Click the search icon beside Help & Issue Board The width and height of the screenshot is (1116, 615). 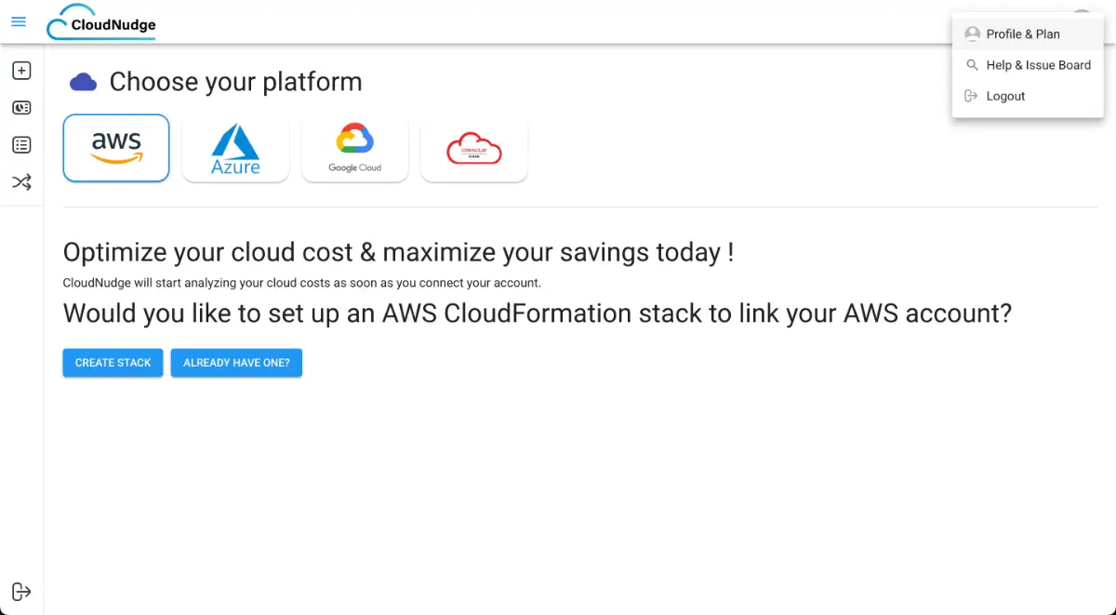[972, 65]
